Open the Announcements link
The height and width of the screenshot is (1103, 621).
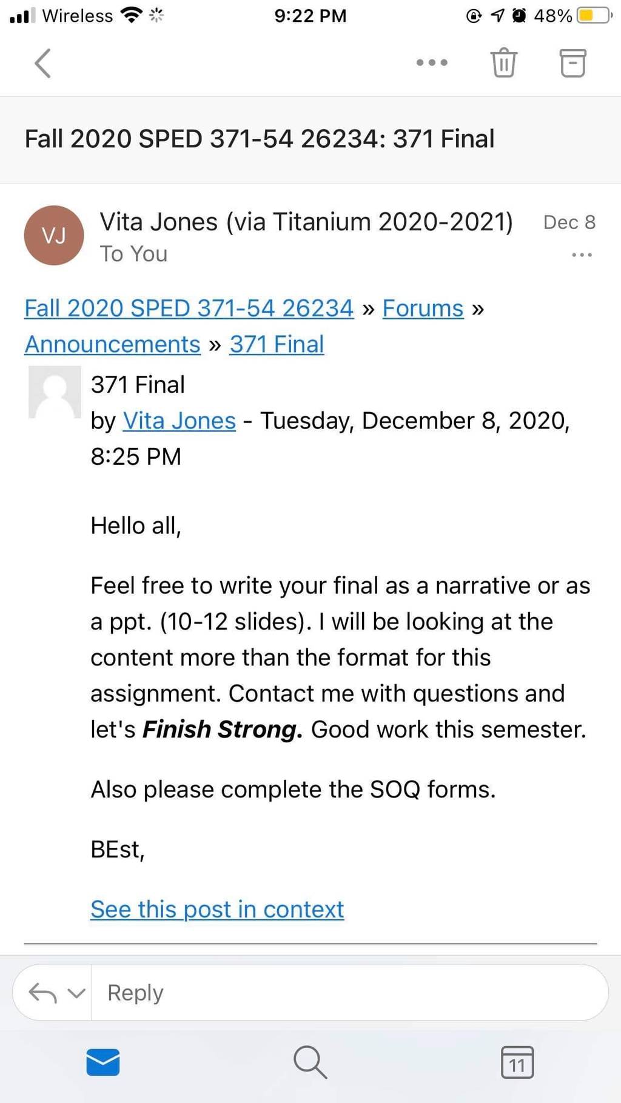tap(112, 344)
